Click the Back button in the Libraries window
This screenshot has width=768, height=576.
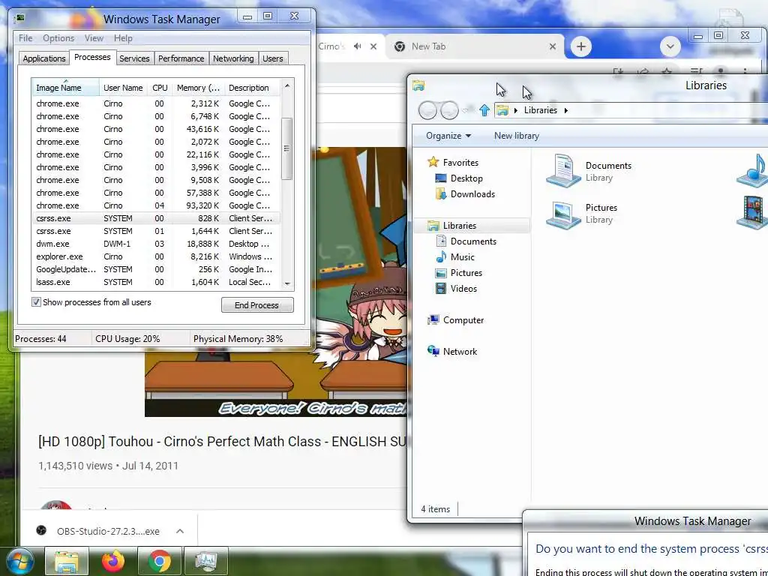tap(427, 110)
